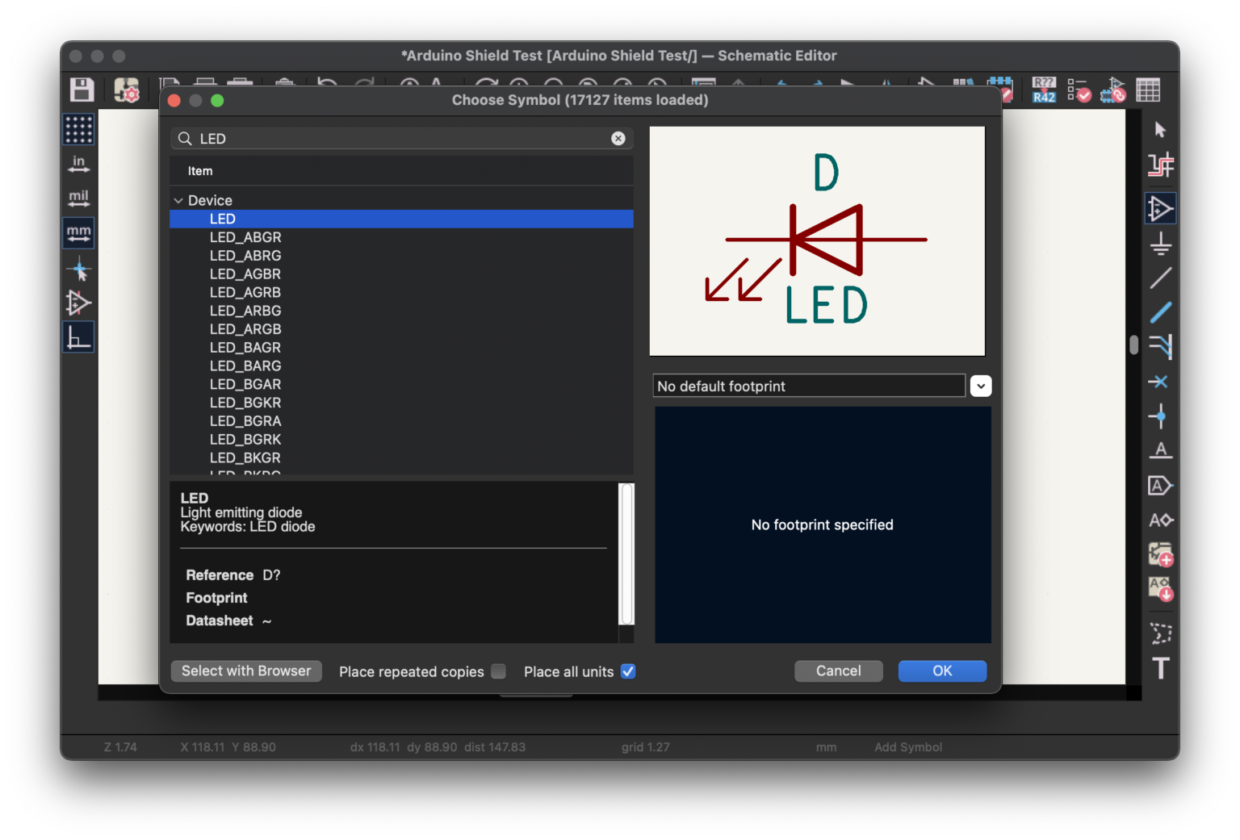1240x840 pixels.
Task: Click the Save schematic icon
Action: click(x=82, y=90)
